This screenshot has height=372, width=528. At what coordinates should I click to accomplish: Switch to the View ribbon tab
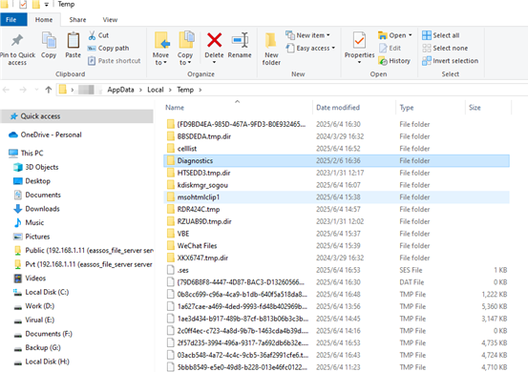(110, 20)
